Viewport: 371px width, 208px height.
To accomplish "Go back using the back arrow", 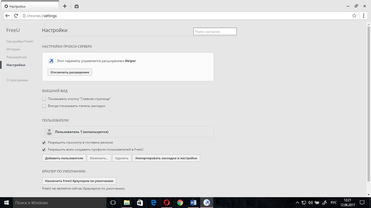I will point(8,16).
